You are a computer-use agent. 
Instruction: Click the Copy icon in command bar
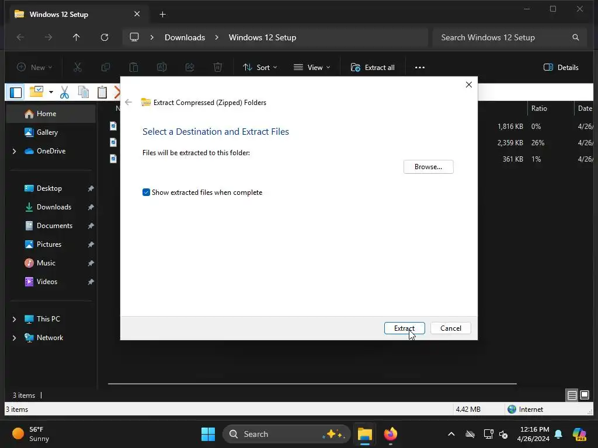pos(106,68)
